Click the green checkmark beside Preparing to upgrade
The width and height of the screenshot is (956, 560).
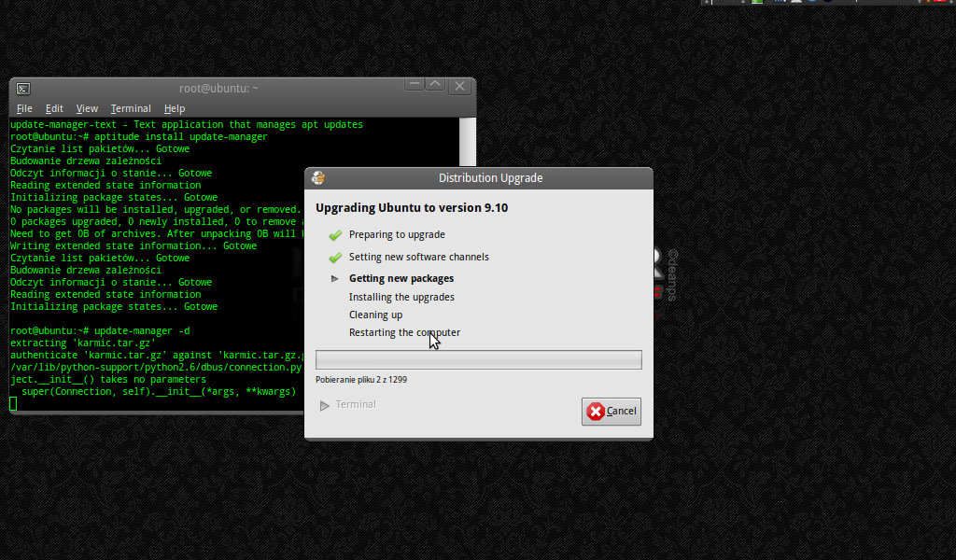tap(335, 235)
